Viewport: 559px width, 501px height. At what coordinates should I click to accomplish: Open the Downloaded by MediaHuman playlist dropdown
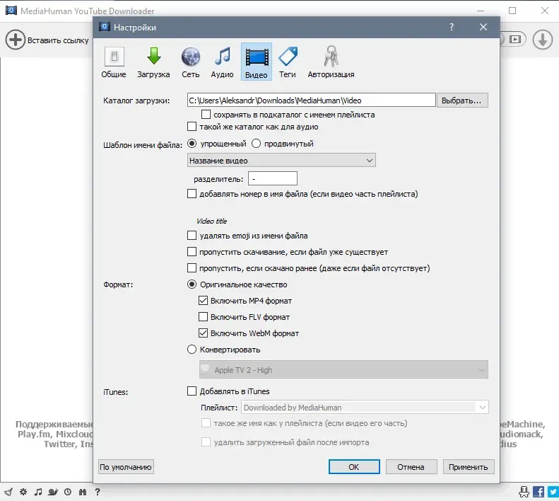365,407
